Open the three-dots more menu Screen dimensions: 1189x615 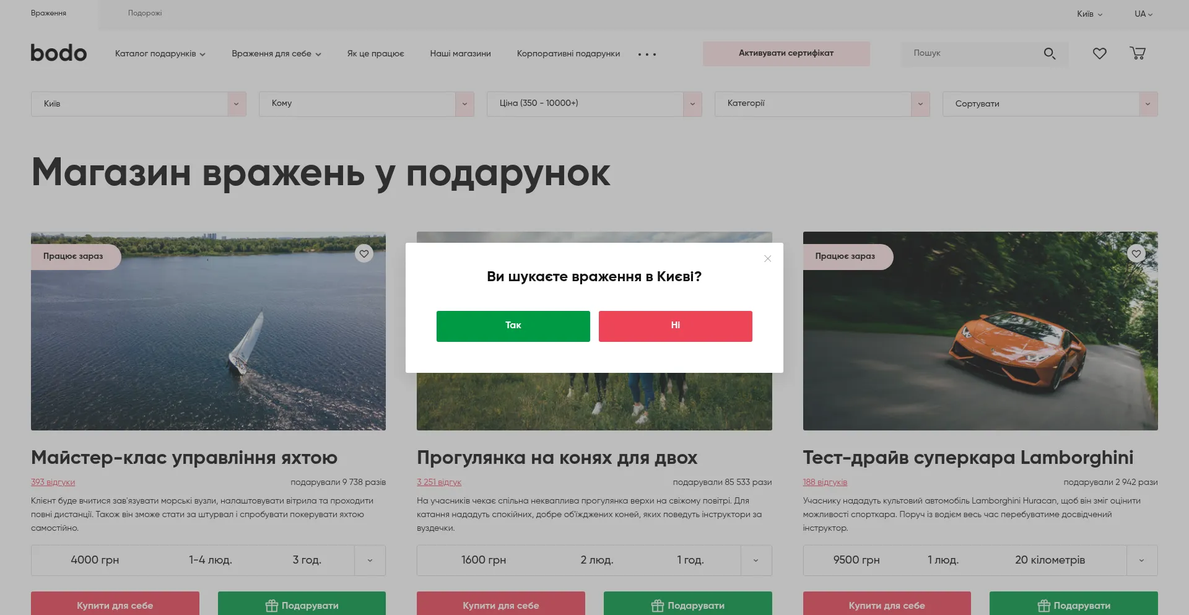647,54
